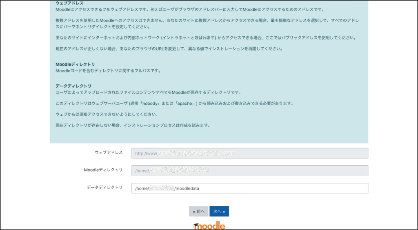The image size is (418, 230).
Task: Click the disabled Moodleディレクトリ field
Action: (x=250, y=170)
